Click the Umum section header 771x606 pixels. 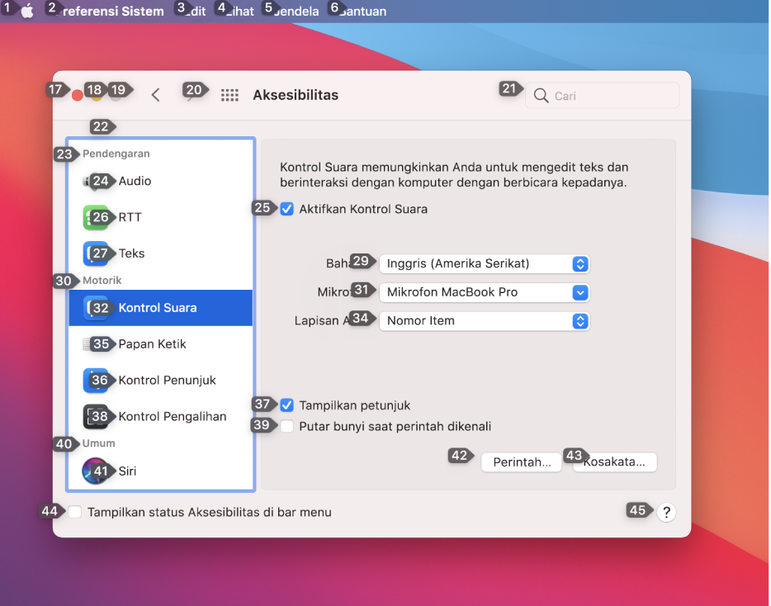(98, 443)
